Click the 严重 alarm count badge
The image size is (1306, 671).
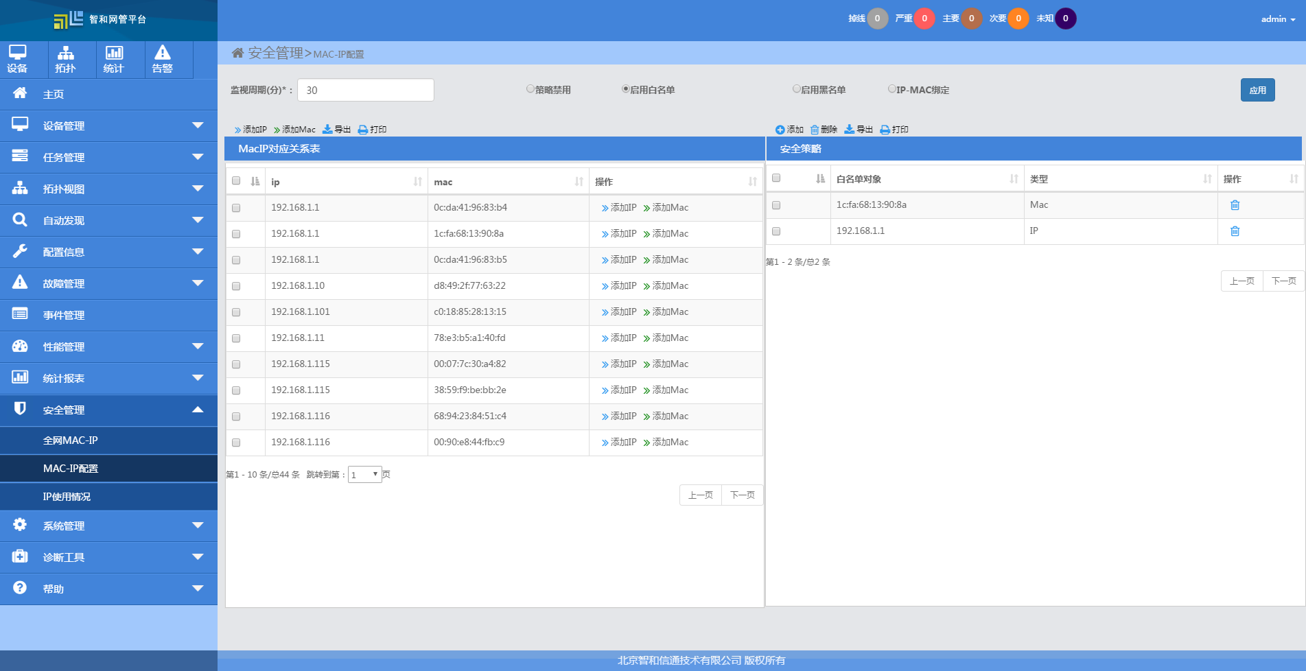click(x=924, y=19)
